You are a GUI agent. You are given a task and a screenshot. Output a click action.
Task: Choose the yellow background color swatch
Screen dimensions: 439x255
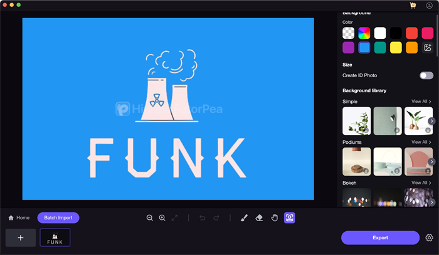pyautogui.click(x=396, y=48)
